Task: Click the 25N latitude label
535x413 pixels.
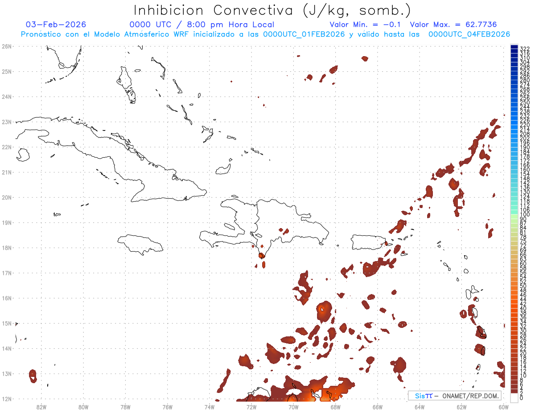Action: pos(7,71)
